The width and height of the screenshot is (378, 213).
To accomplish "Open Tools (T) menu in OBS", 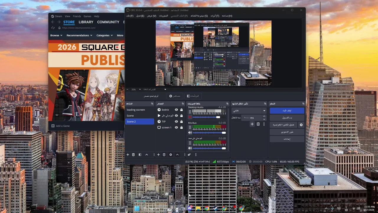I will (215, 16).
